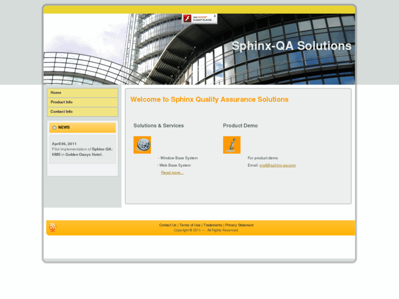399x299 pixels.
Task: Click the April 06, 2011 news date
Action: click(x=64, y=144)
